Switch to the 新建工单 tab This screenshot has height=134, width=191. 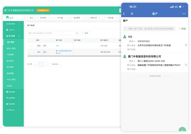[x=94, y=18]
